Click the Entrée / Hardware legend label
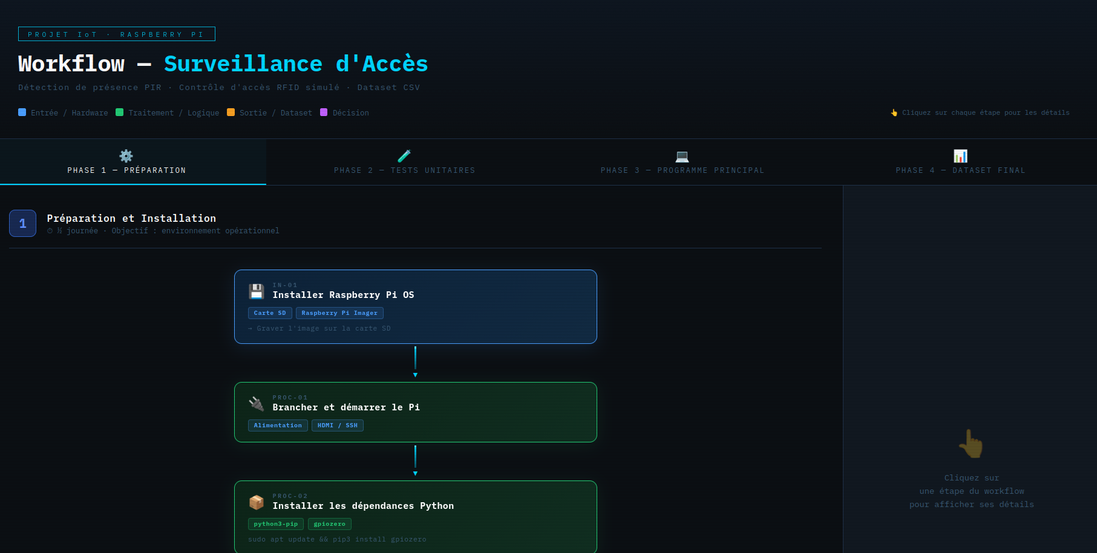Screen dimensions: 1097x553 [70, 113]
